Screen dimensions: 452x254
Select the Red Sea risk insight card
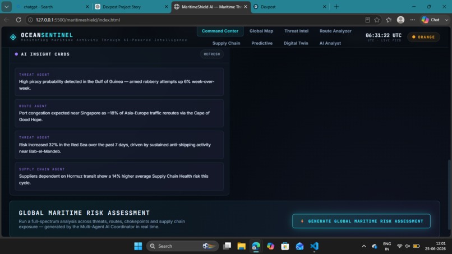click(x=119, y=145)
